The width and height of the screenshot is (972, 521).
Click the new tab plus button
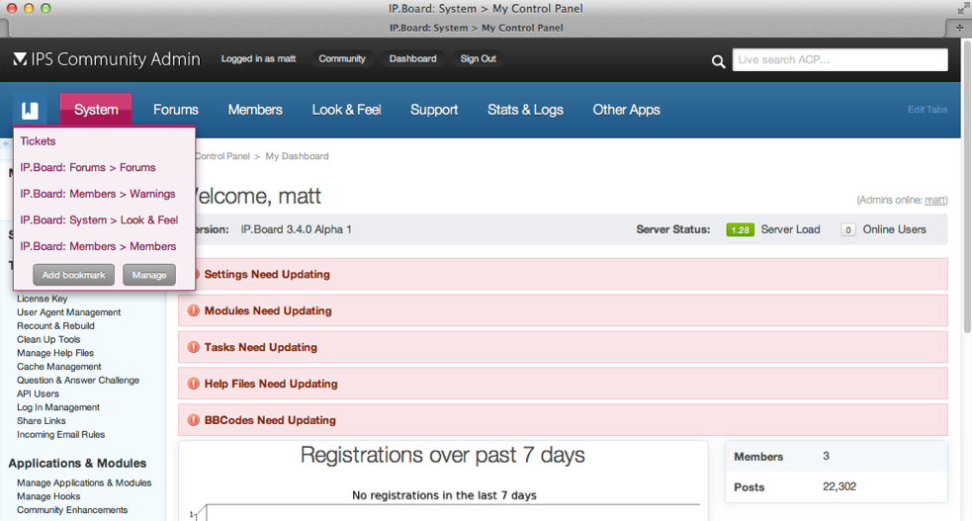(x=959, y=28)
